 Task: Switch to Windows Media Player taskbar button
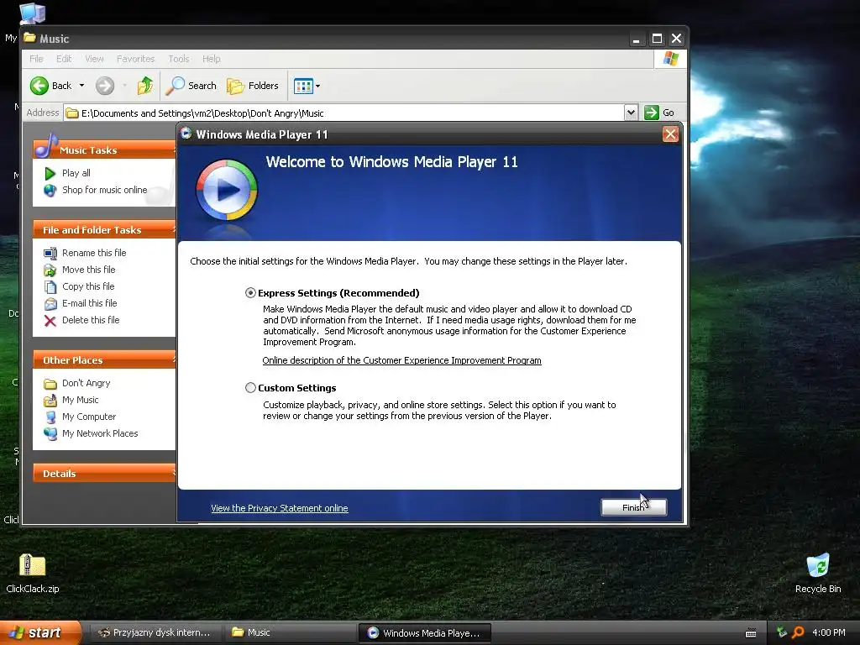(425, 632)
